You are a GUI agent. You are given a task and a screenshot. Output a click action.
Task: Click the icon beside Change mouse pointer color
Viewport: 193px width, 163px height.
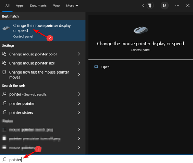click(x=4, y=54)
